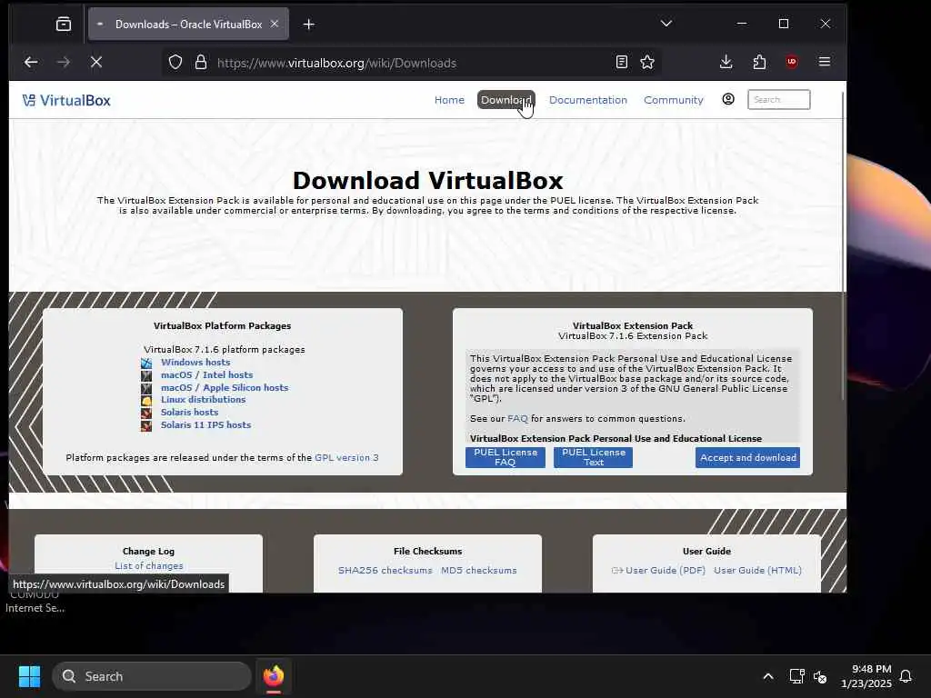Open the Windows Start menu
The width and height of the screenshot is (931, 698).
click(29, 676)
